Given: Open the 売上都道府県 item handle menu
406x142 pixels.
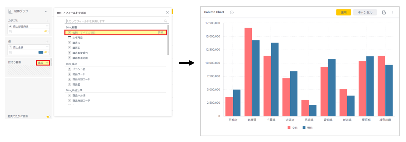Looking at the screenshot, I should [47, 26].
